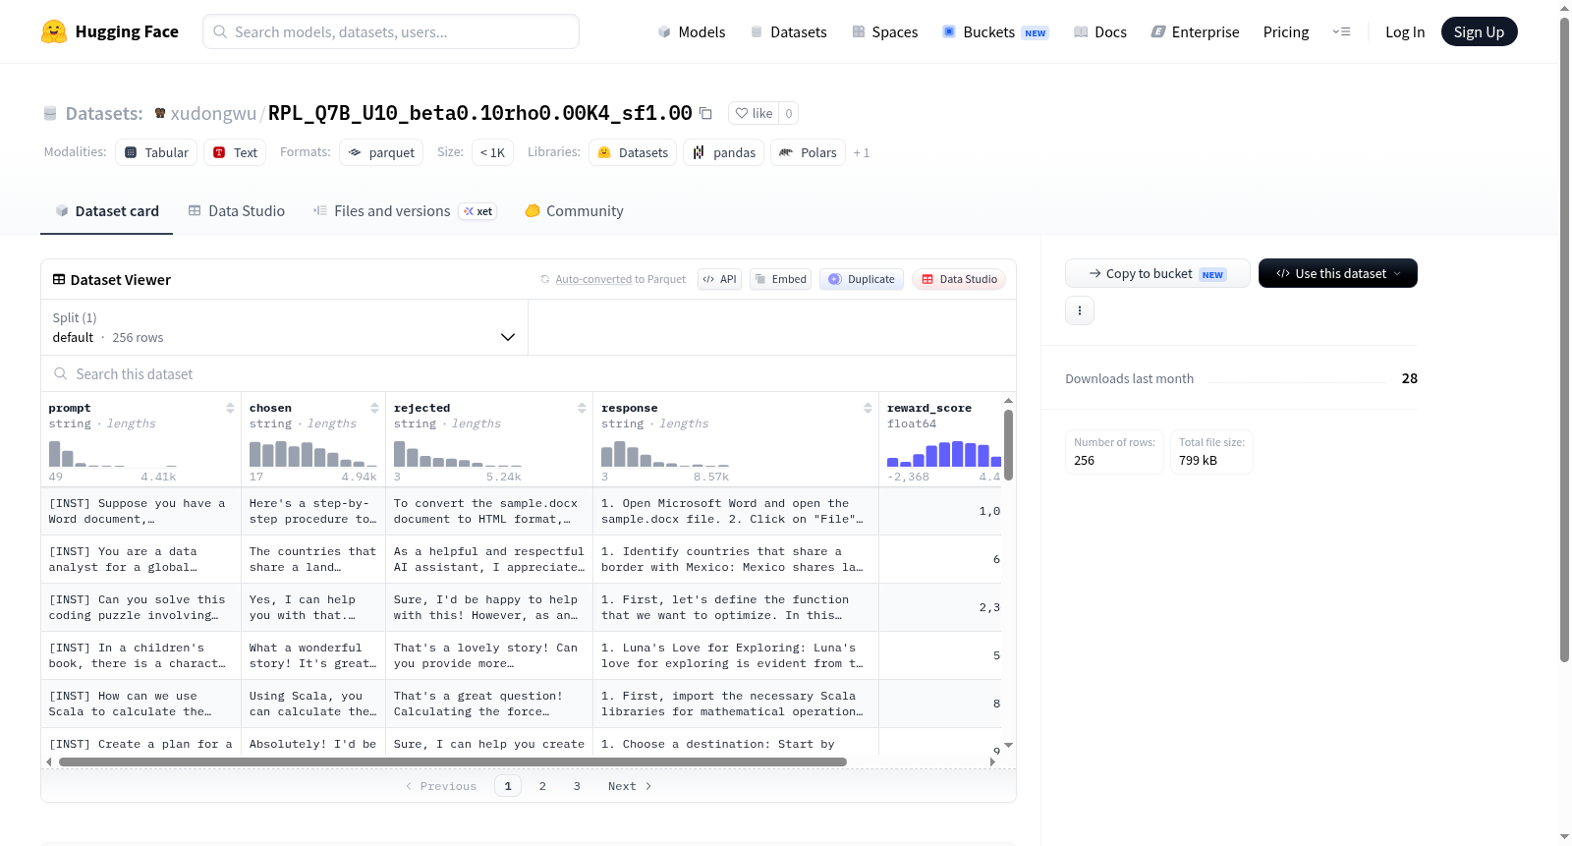Go to page 3 of dataset rows

(x=577, y=786)
